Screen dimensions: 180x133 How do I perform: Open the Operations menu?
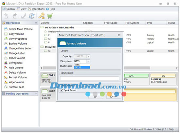click(x=36, y=9)
